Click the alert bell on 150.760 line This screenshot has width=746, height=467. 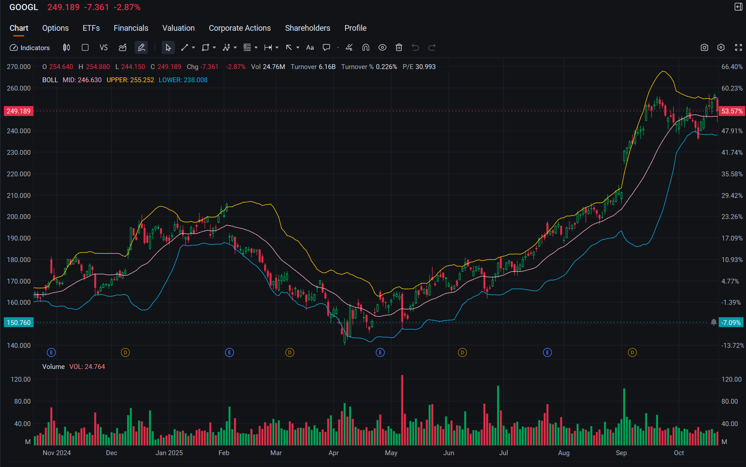pos(713,322)
